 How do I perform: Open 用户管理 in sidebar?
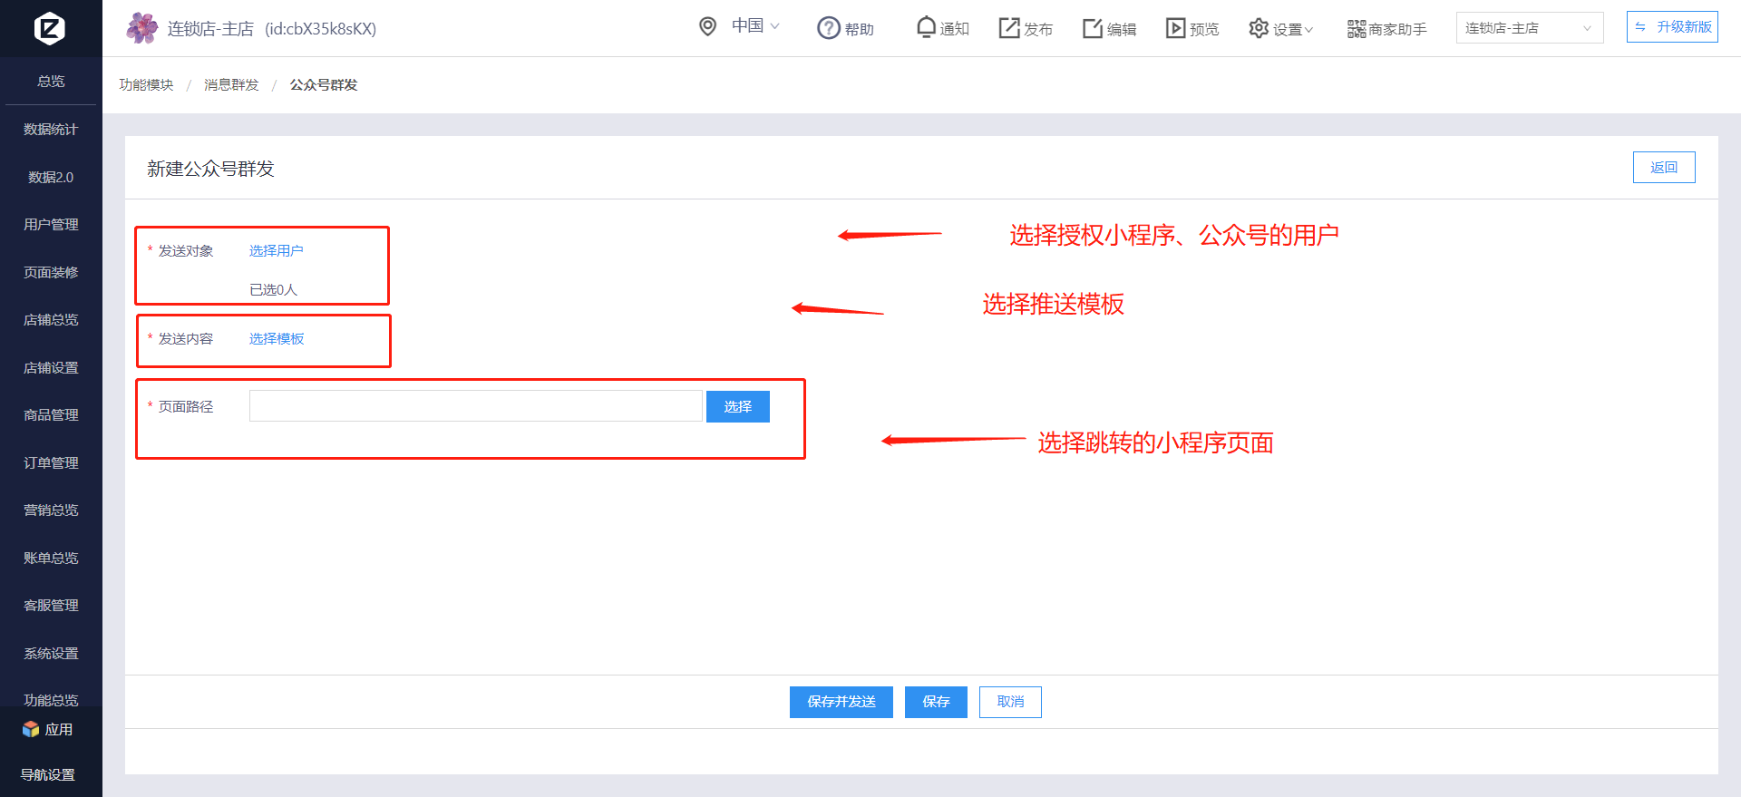51,225
